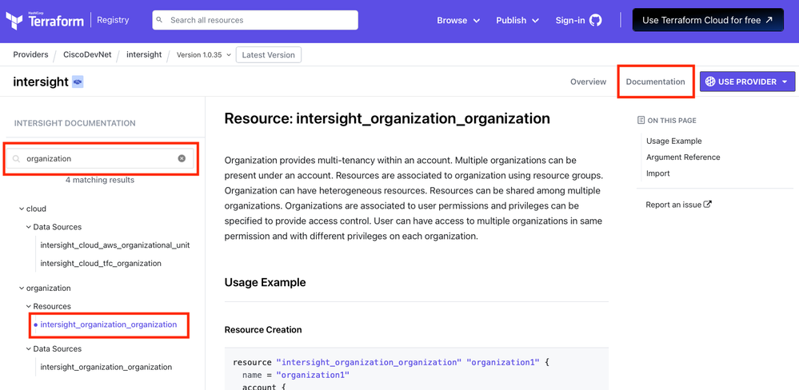Collapse the cloud Data Sources group

tap(29, 227)
